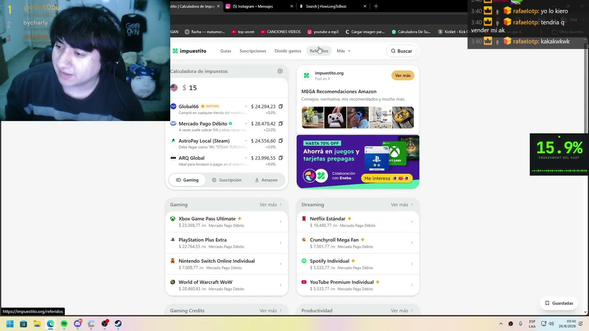This screenshot has width=589, height=331.
Task: Expand the ARQ Global row
Action: (x=246, y=158)
